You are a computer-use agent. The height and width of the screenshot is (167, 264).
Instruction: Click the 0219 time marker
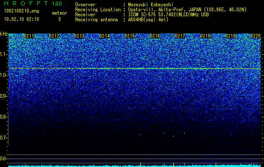click(x=230, y=36)
